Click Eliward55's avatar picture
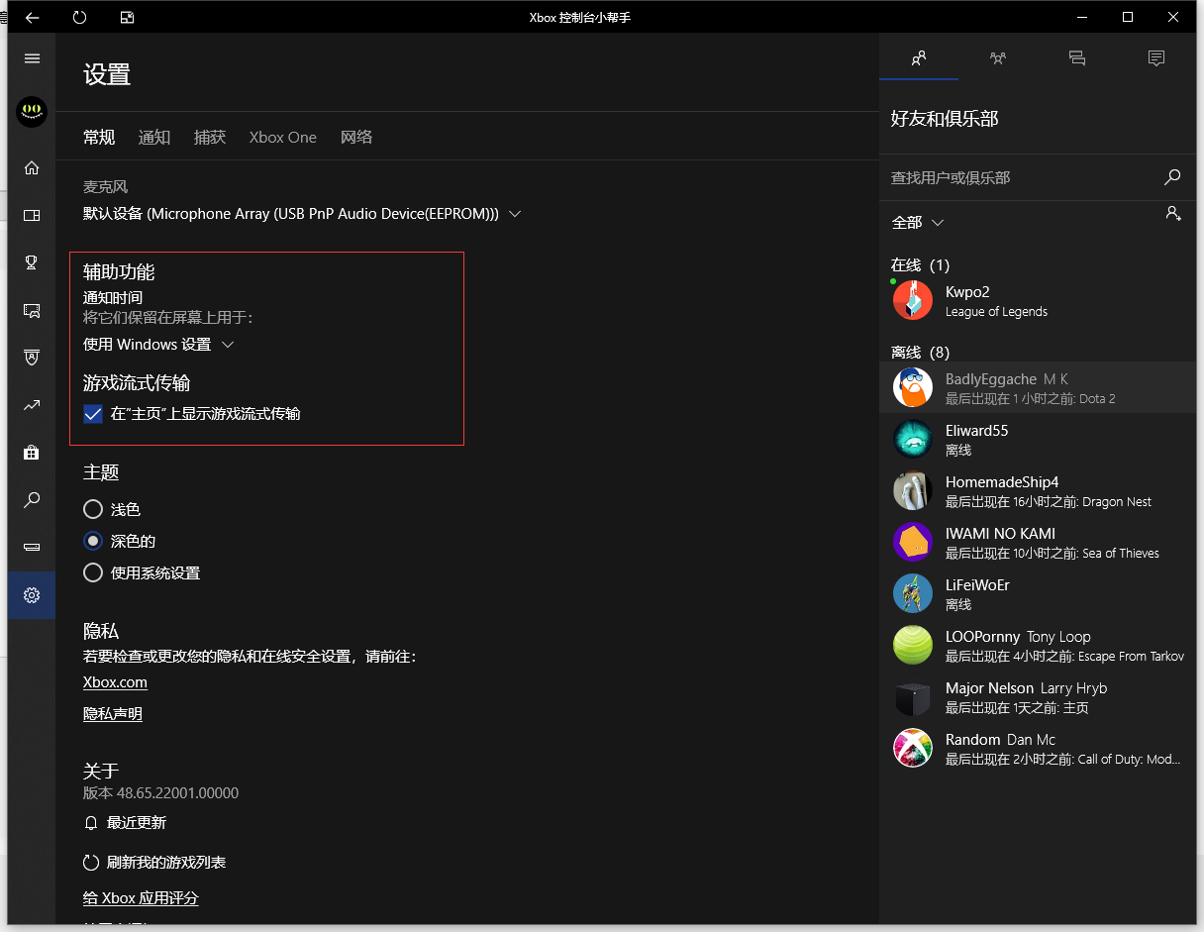 coord(913,439)
